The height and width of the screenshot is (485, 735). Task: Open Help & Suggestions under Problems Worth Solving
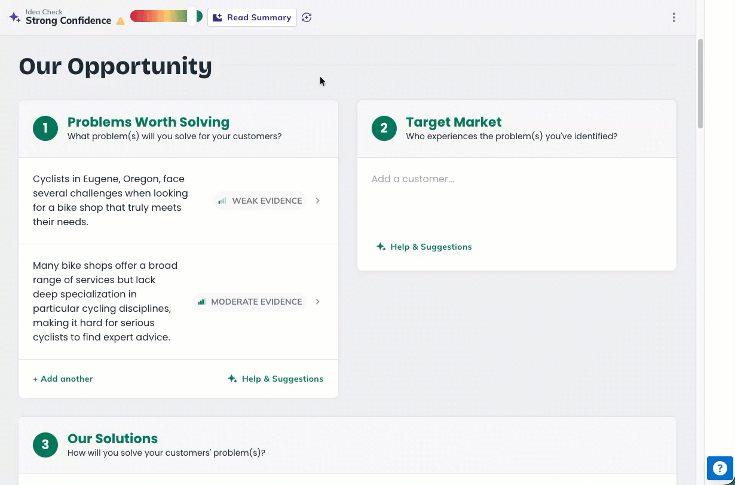(x=275, y=379)
